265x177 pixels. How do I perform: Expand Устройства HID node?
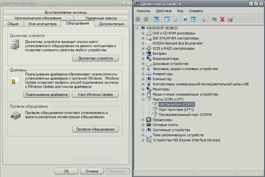pos(143,140)
